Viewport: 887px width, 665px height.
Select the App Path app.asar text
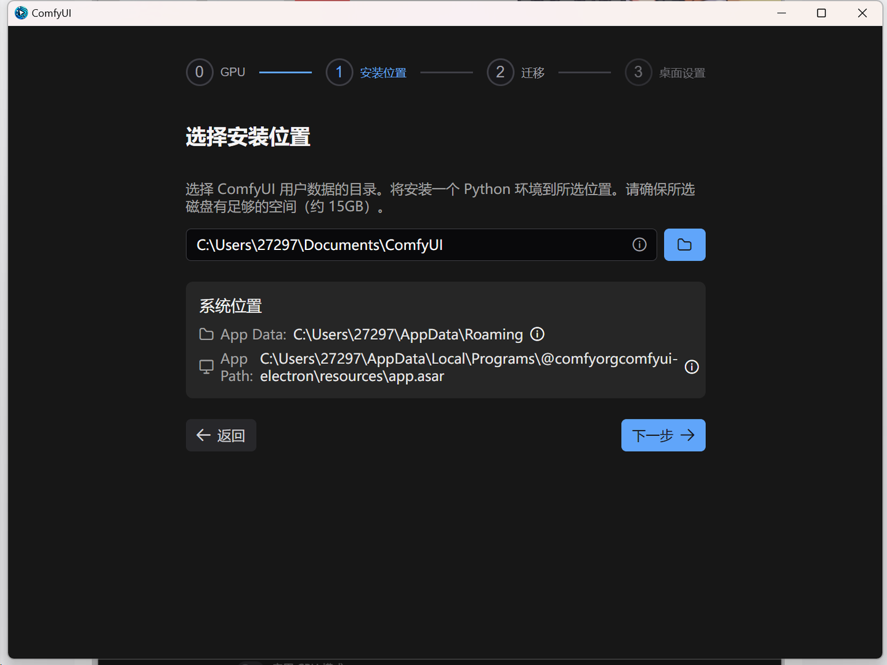click(469, 367)
